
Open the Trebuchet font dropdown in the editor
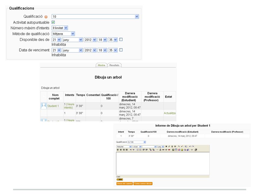(x=124, y=147)
